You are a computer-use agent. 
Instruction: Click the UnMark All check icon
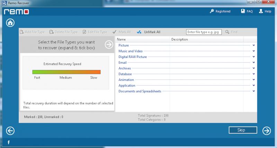pyautogui.click(x=139, y=32)
